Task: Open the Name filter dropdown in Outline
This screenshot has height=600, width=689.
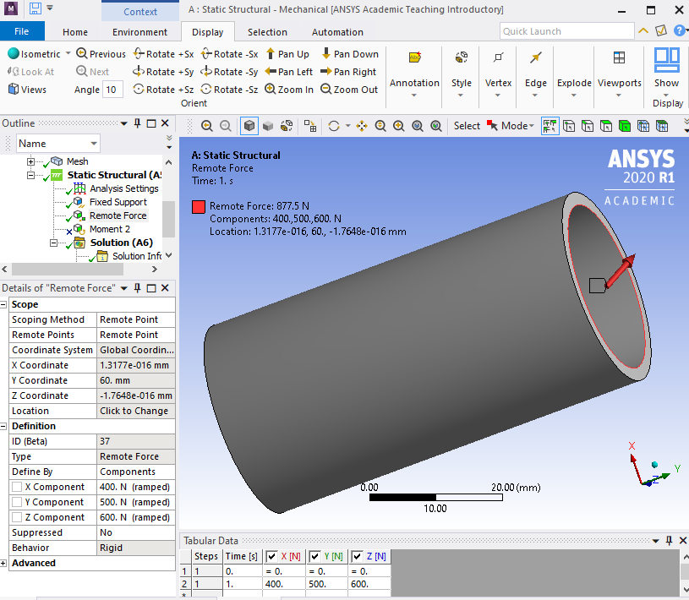Action: pyautogui.click(x=93, y=144)
